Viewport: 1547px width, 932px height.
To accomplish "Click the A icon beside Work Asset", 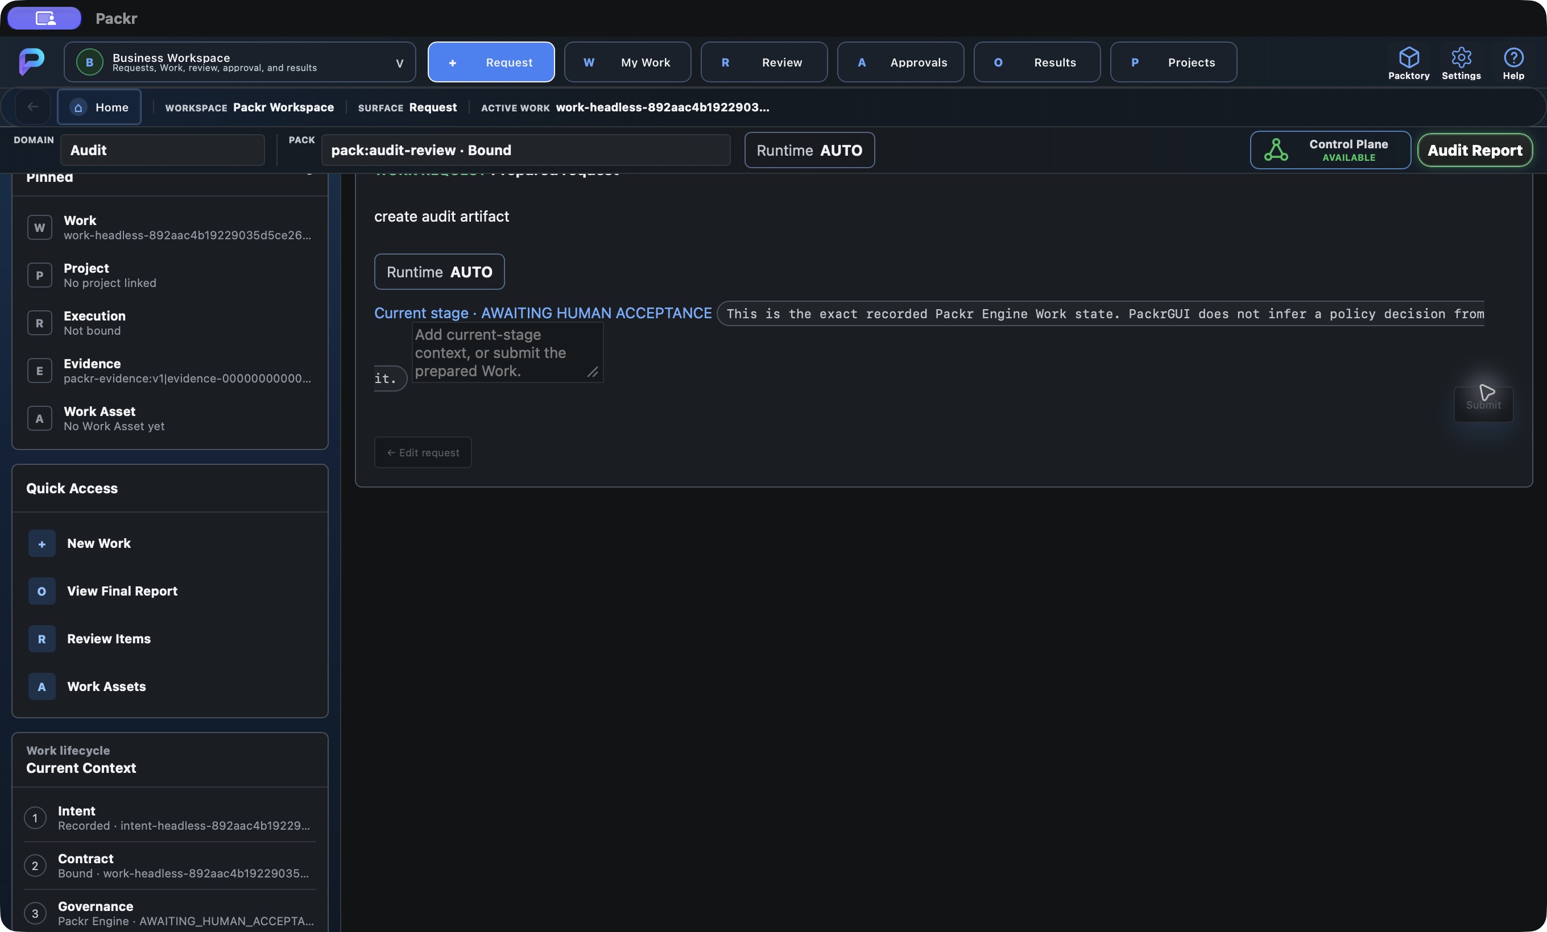I will point(40,418).
